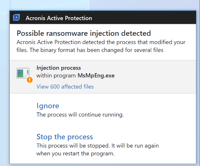This screenshot has height=166, width=200.
Task: Click 'This process will be stopped' description text
Action: click(73, 145)
